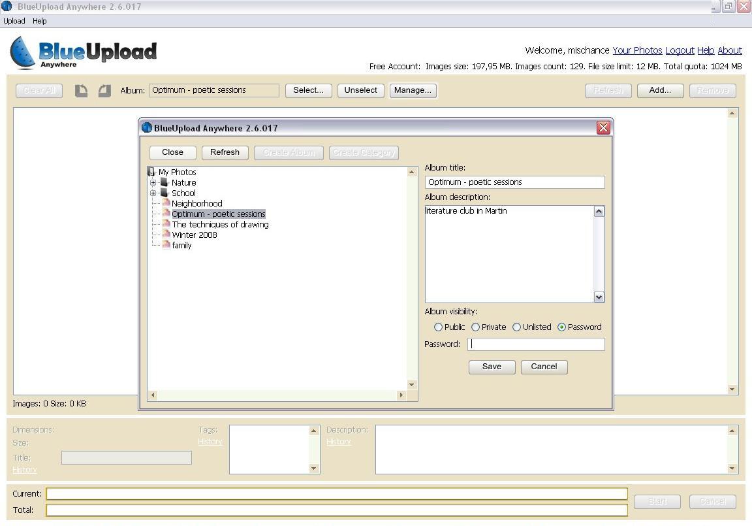Click the Winter 2008 album icon
Viewport: 752px width, 526px height.
tap(166, 235)
